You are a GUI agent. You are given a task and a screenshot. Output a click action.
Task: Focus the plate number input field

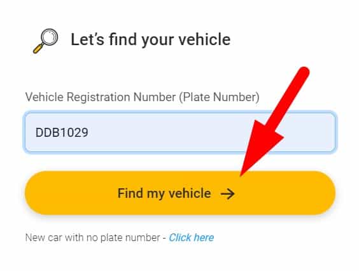pos(180,132)
